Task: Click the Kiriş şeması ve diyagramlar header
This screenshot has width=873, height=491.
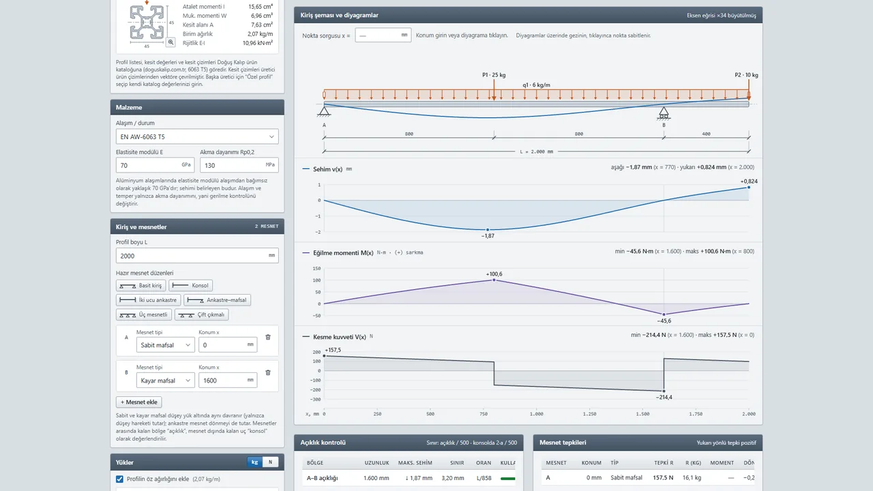Action: [340, 15]
